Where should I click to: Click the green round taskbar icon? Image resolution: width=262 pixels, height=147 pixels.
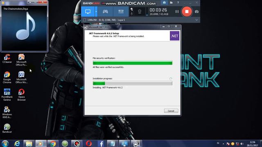(65, 143)
